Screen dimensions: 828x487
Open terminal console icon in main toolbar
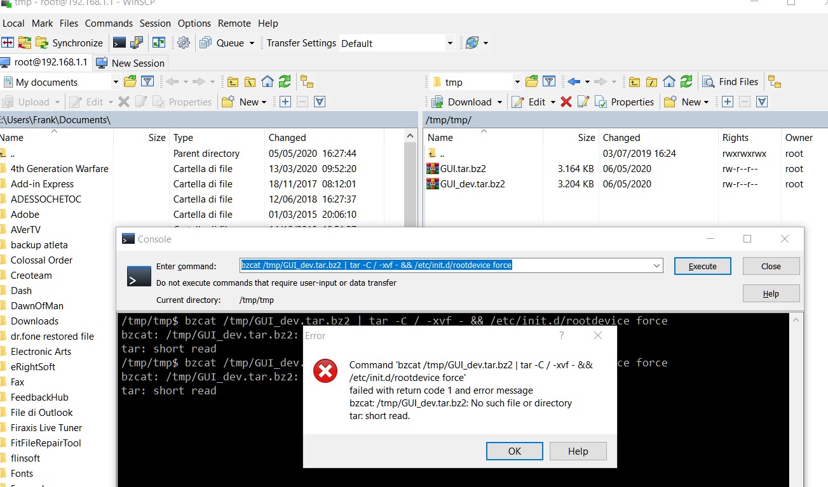click(x=119, y=43)
